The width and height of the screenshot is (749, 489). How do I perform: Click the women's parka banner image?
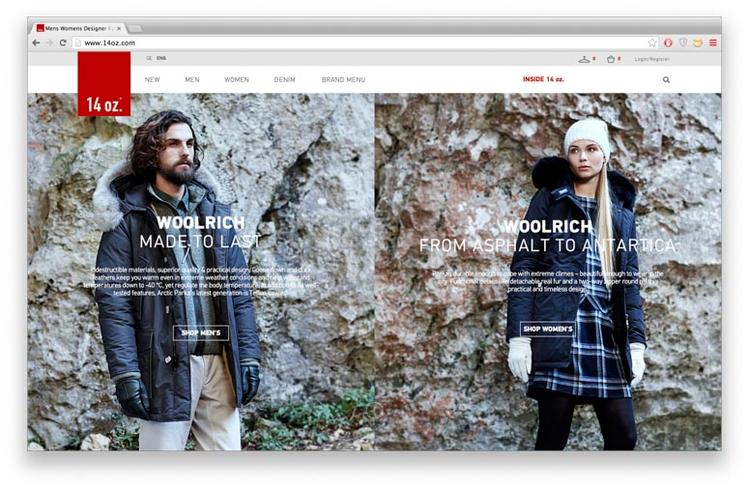548,272
